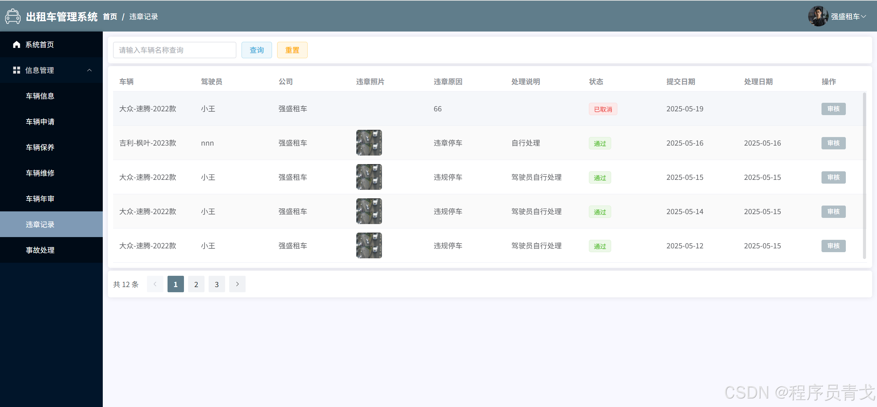The image size is (877, 407).
Task: Click 审核 button for the 已取消 record
Action: pyautogui.click(x=833, y=109)
